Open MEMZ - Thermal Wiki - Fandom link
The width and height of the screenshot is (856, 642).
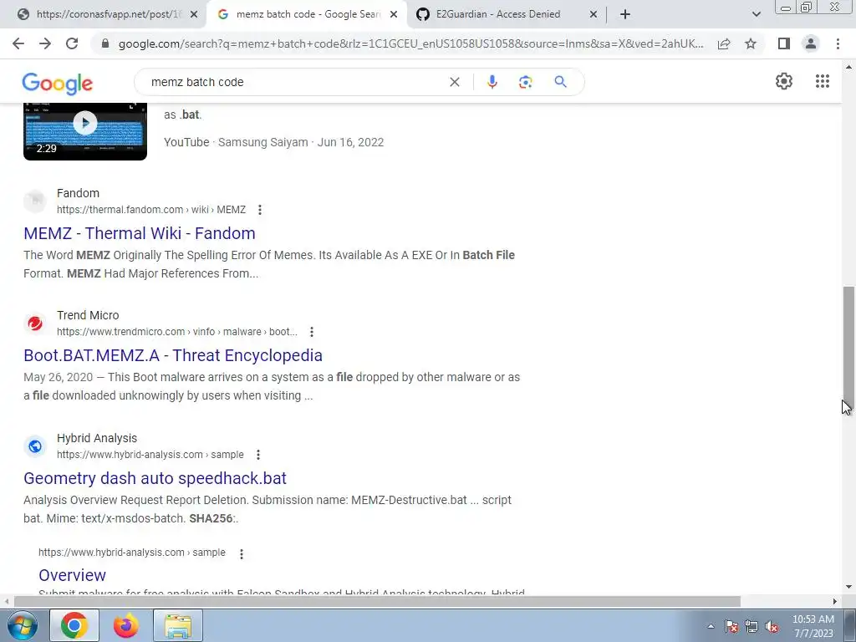pos(140,234)
